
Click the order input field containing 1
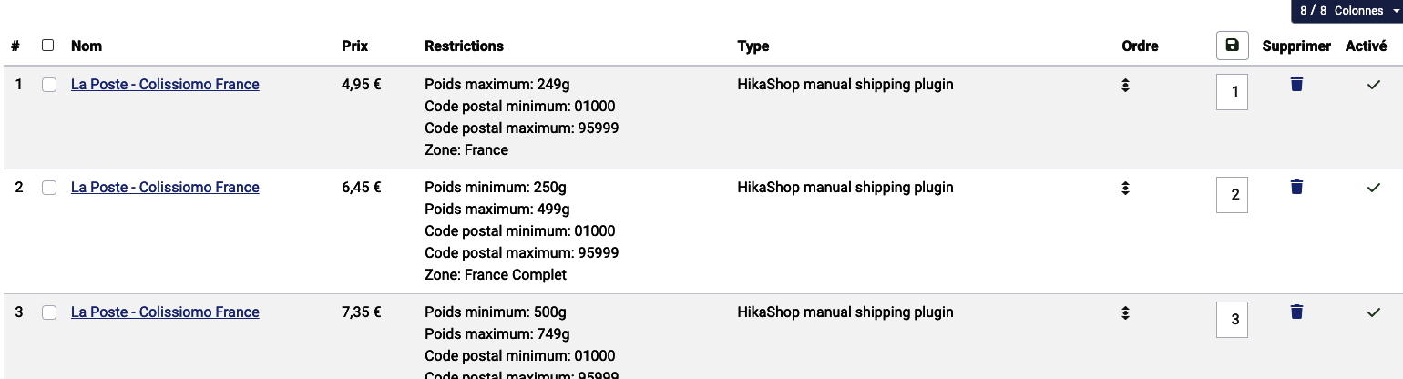coord(1232,91)
